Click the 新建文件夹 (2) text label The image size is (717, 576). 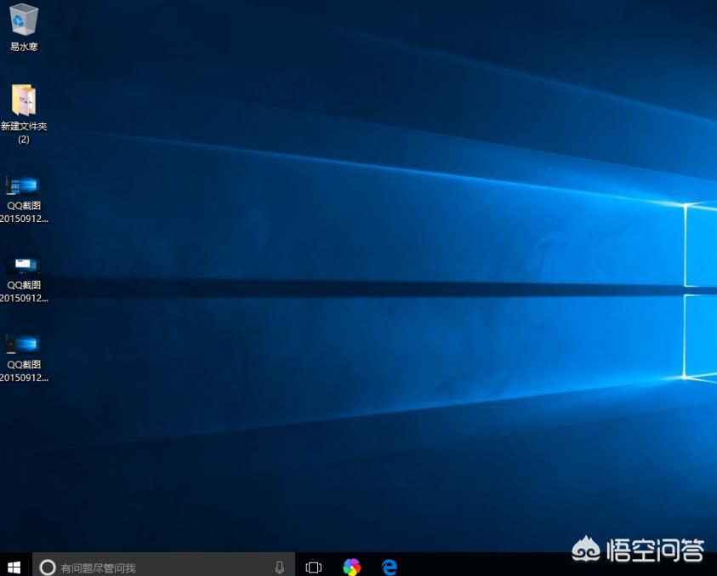(x=24, y=132)
